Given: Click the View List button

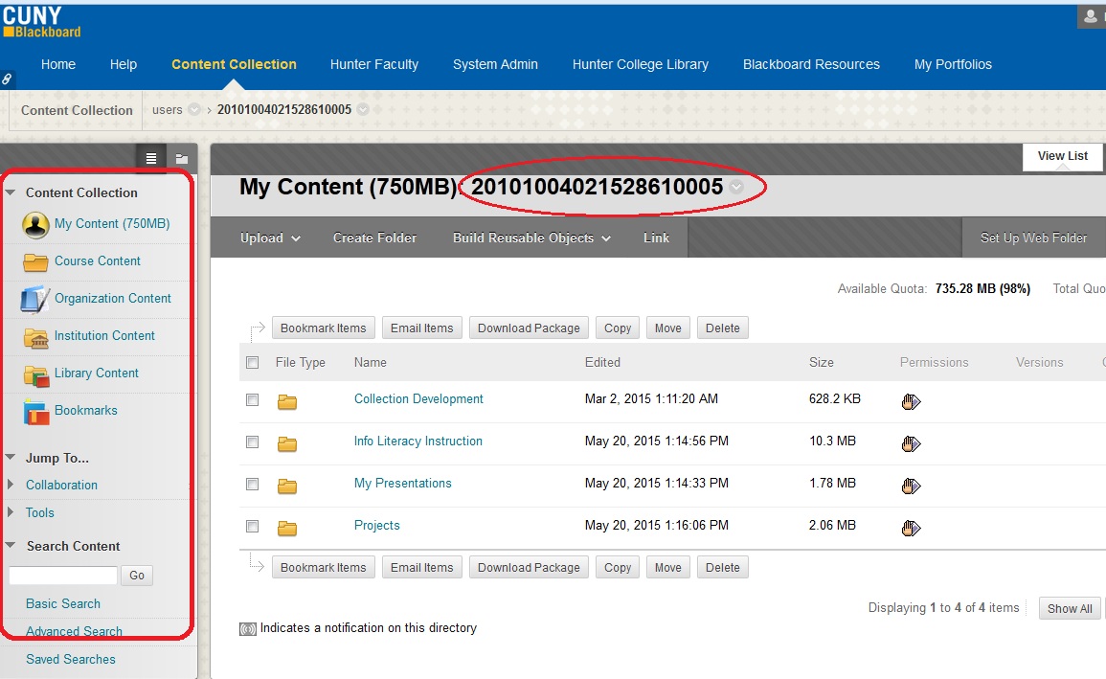Looking at the screenshot, I should tap(1062, 156).
